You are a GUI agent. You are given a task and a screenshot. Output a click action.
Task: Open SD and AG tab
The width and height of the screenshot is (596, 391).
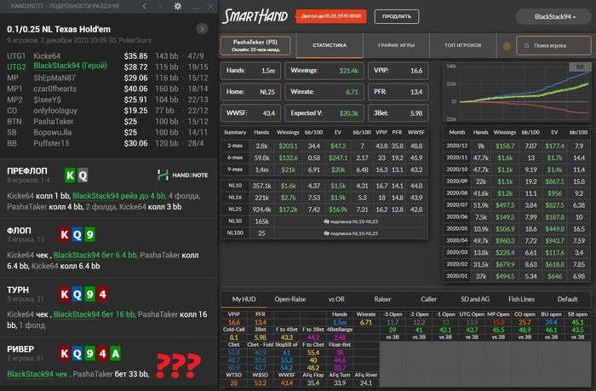(475, 299)
